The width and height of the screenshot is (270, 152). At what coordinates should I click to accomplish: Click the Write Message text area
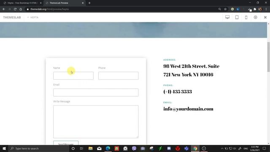[x=96, y=122]
